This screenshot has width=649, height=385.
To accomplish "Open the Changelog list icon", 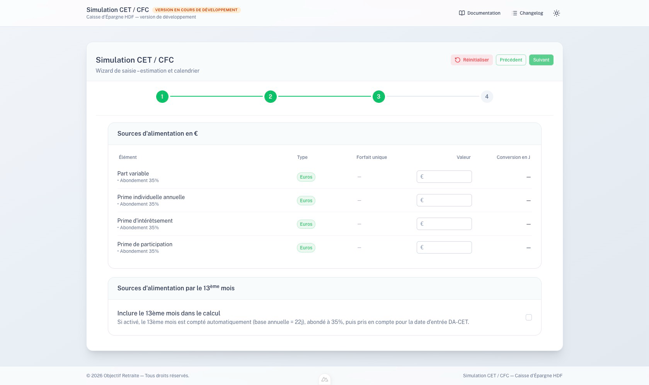I will [x=514, y=13].
